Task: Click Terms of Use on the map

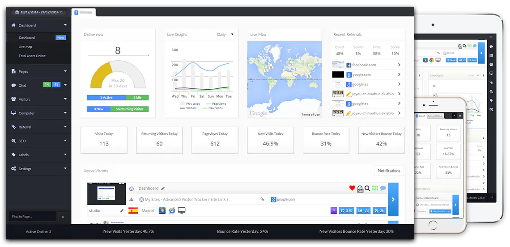Action: (310, 115)
